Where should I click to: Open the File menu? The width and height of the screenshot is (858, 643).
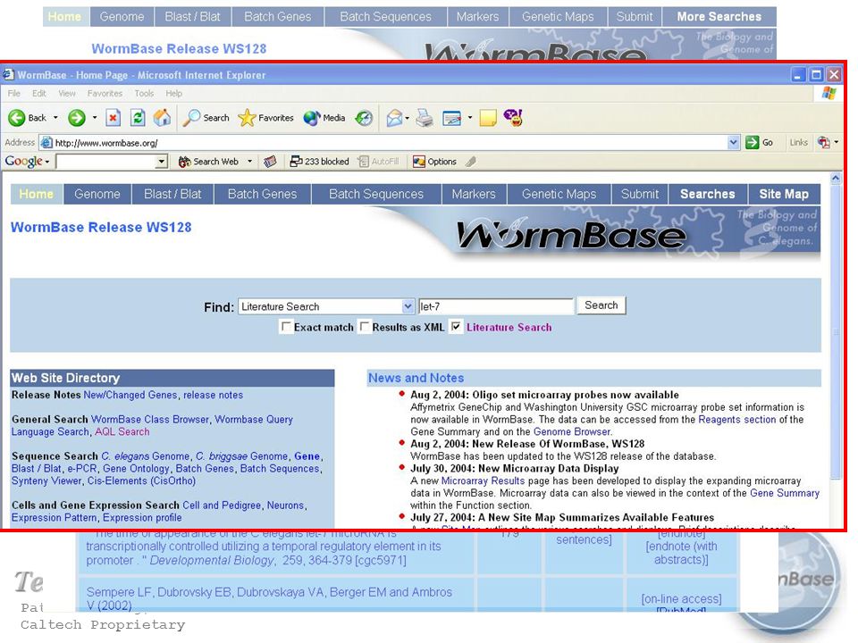(14, 94)
